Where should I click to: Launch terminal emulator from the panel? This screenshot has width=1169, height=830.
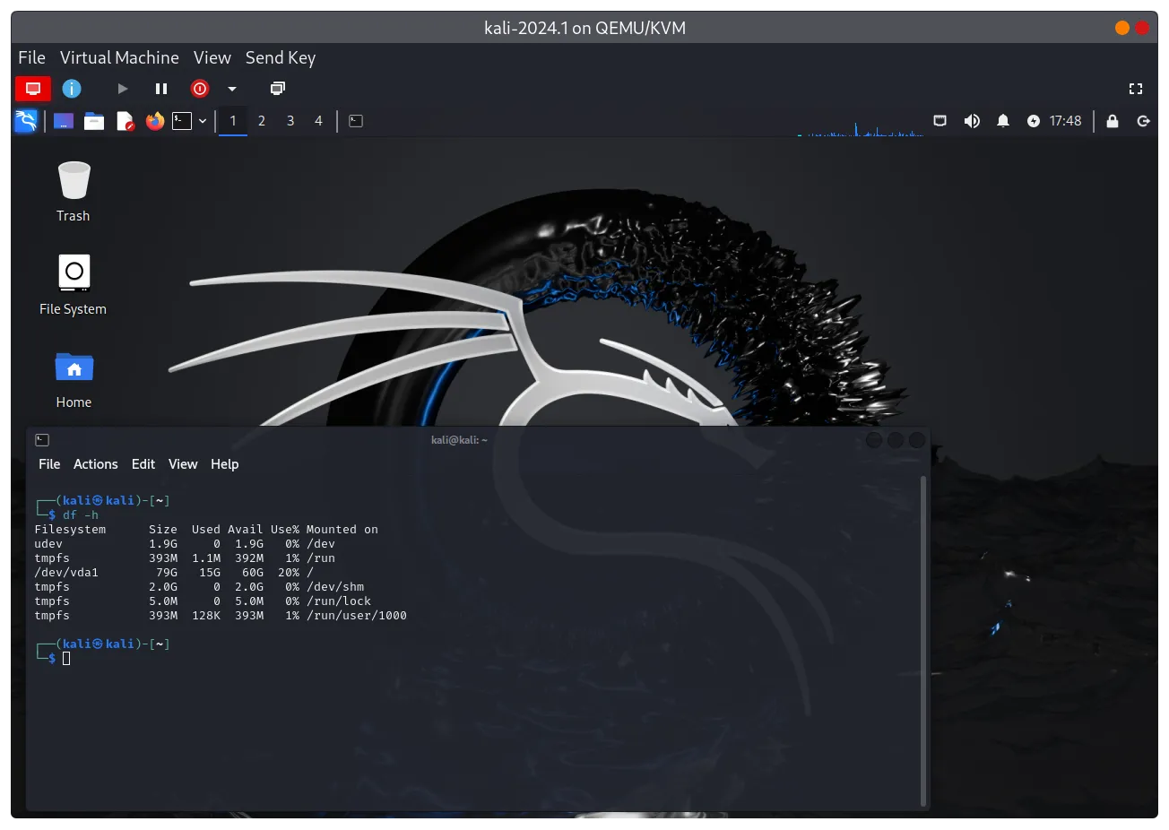[182, 121]
